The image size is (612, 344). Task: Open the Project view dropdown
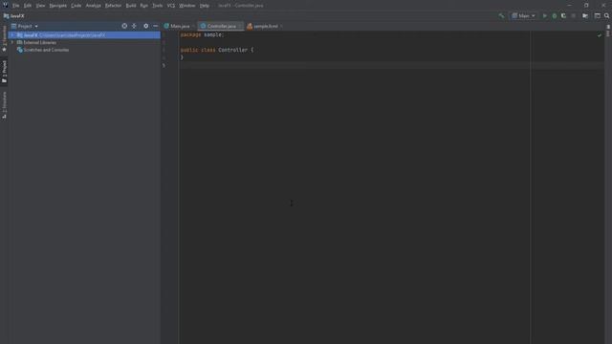[25, 26]
